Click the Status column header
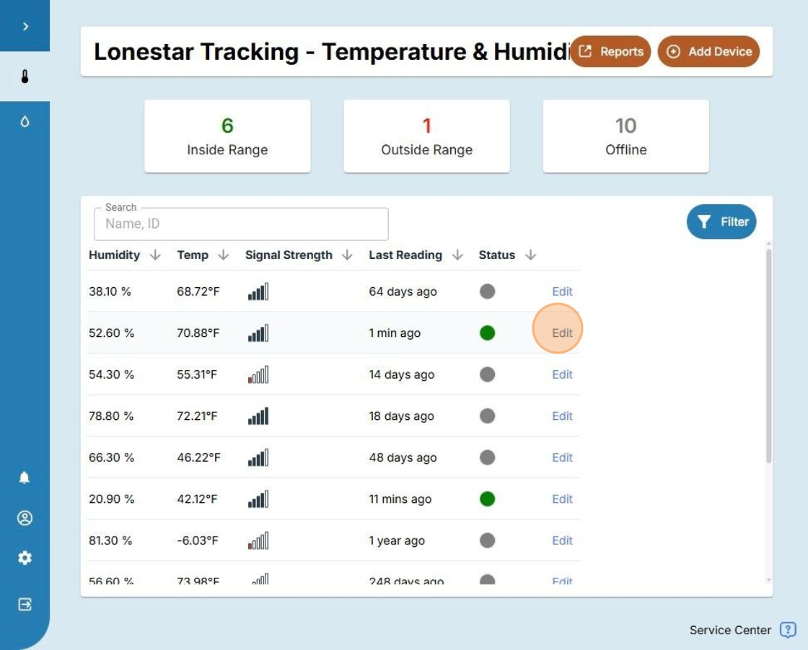The width and height of the screenshot is (808, 650). [x=497, y=255]
